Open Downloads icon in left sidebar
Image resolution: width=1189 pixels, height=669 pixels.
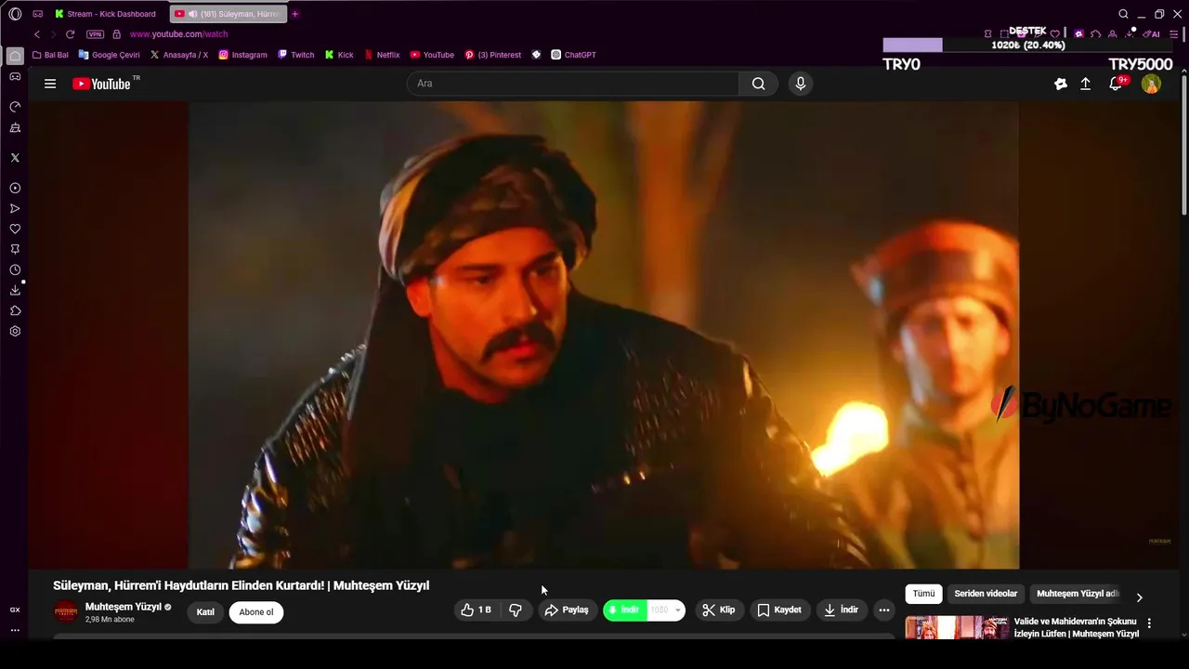[15, 291]
